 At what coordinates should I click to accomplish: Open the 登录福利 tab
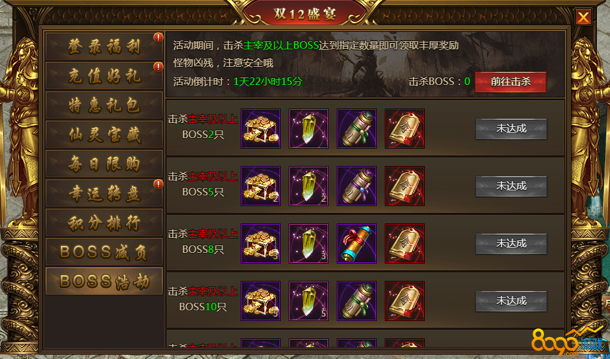104,46
